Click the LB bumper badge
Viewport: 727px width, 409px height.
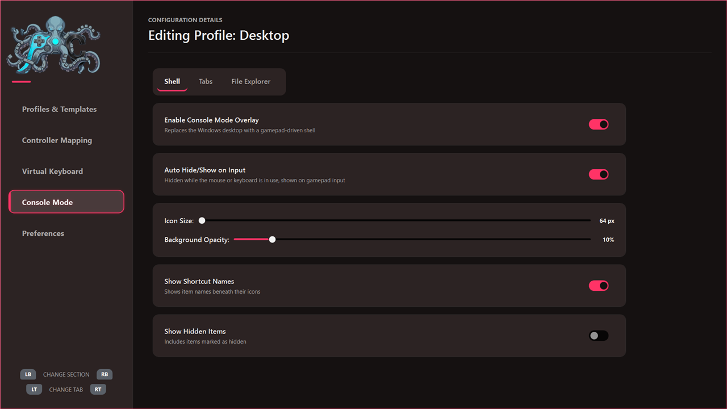click(x=28, y=374)
